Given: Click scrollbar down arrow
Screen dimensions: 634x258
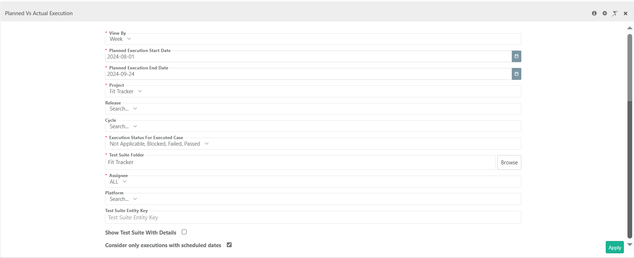Looking at the screenshot, I should tap(630, 245).
